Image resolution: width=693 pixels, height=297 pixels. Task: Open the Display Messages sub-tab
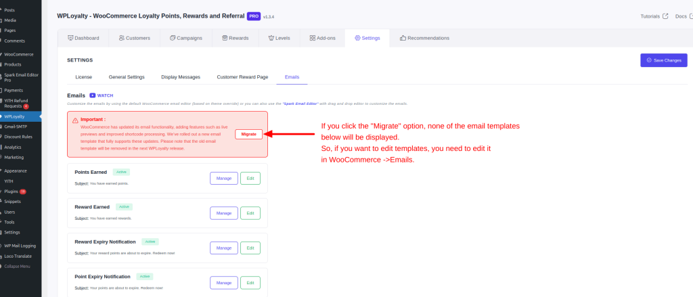(x=180, y=77)
